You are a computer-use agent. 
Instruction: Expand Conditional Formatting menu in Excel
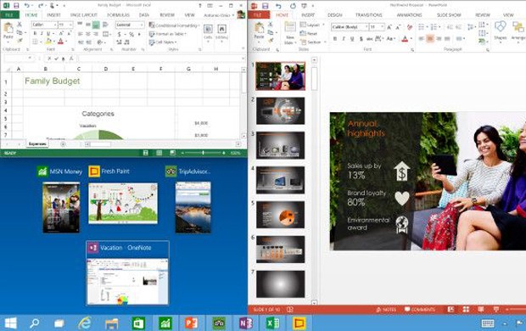(174, 25)
